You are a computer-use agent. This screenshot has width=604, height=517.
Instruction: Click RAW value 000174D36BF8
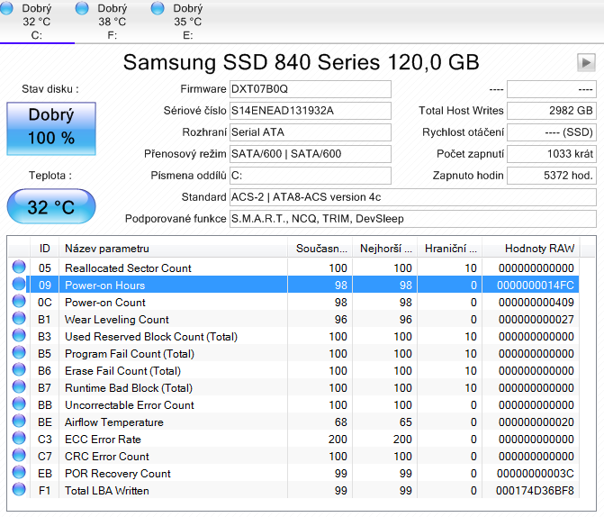point(535,491)
